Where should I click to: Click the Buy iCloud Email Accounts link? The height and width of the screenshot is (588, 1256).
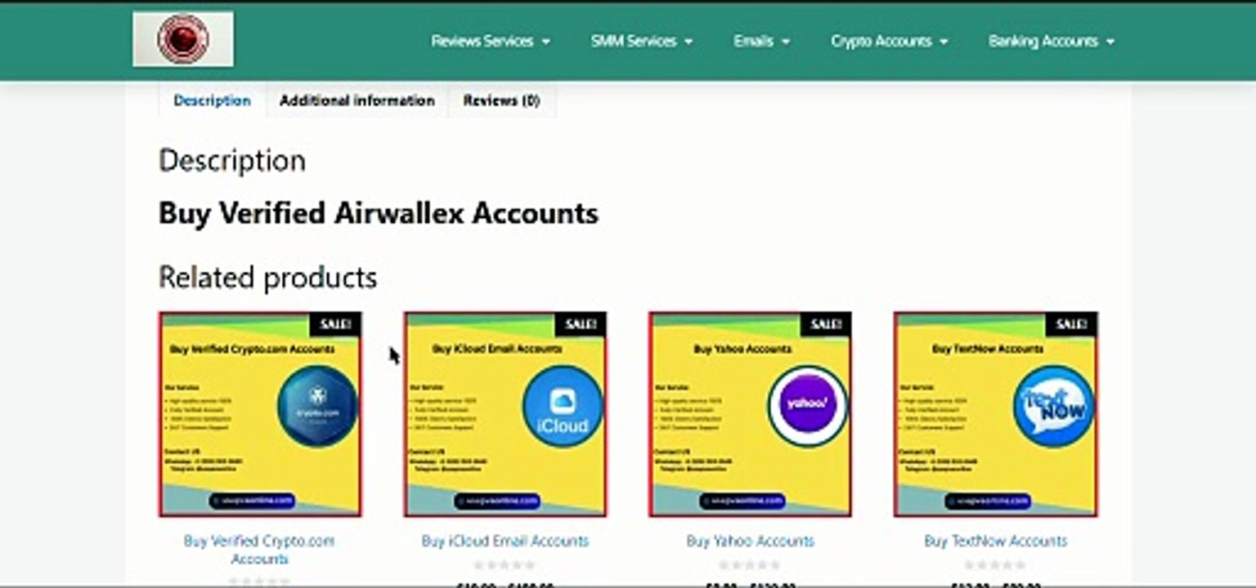(x=505, y=541)
